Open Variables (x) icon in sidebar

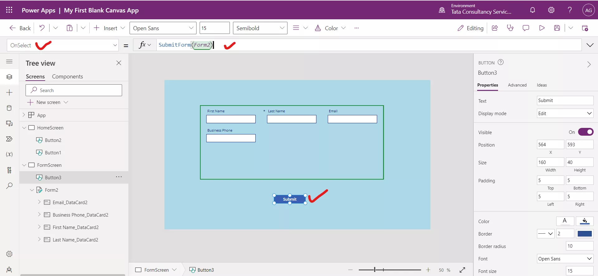[x=9, y=154]
